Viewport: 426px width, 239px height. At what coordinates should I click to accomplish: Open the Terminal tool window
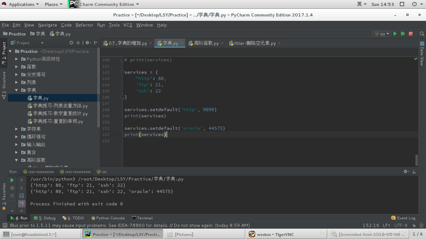click(x=142, y=218)
